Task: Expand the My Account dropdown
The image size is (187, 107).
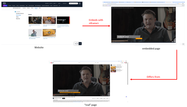Action: click(65, 4)
